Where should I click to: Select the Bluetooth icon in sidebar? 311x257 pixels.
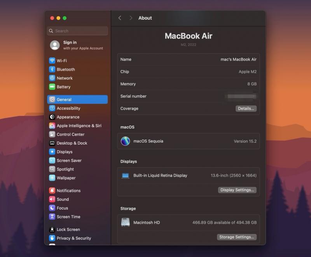coord(52,70)
